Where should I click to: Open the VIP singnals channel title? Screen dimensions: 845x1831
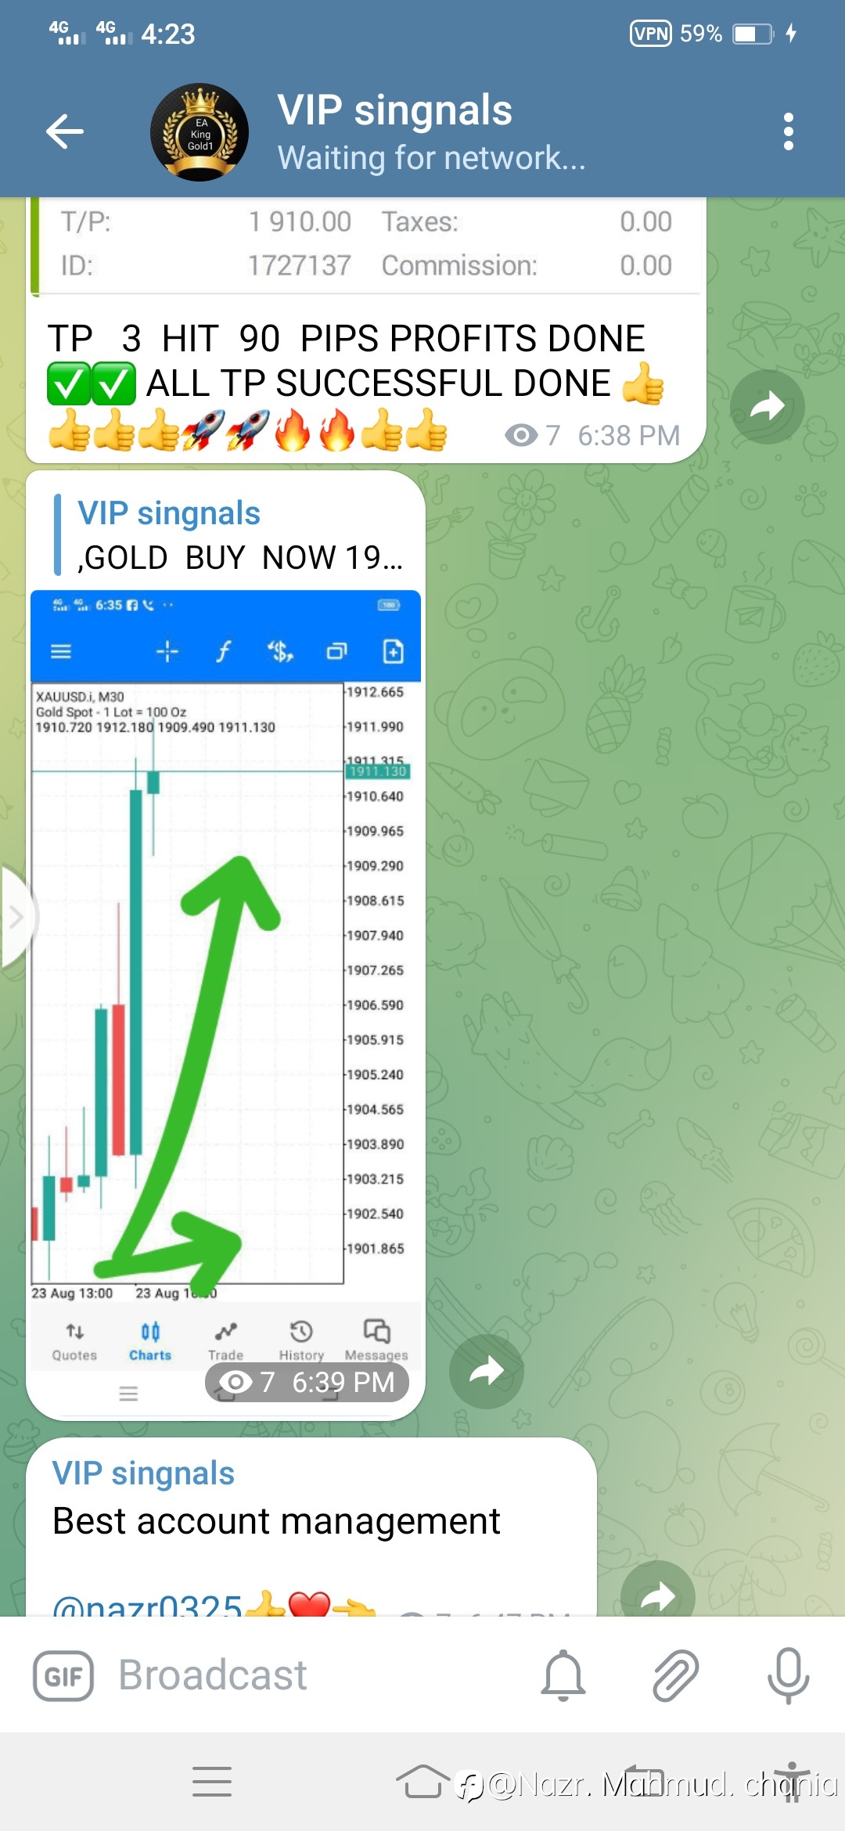[394, 110]
